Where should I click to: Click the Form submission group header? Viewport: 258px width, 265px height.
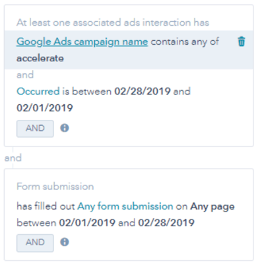[x=55, y=187]
